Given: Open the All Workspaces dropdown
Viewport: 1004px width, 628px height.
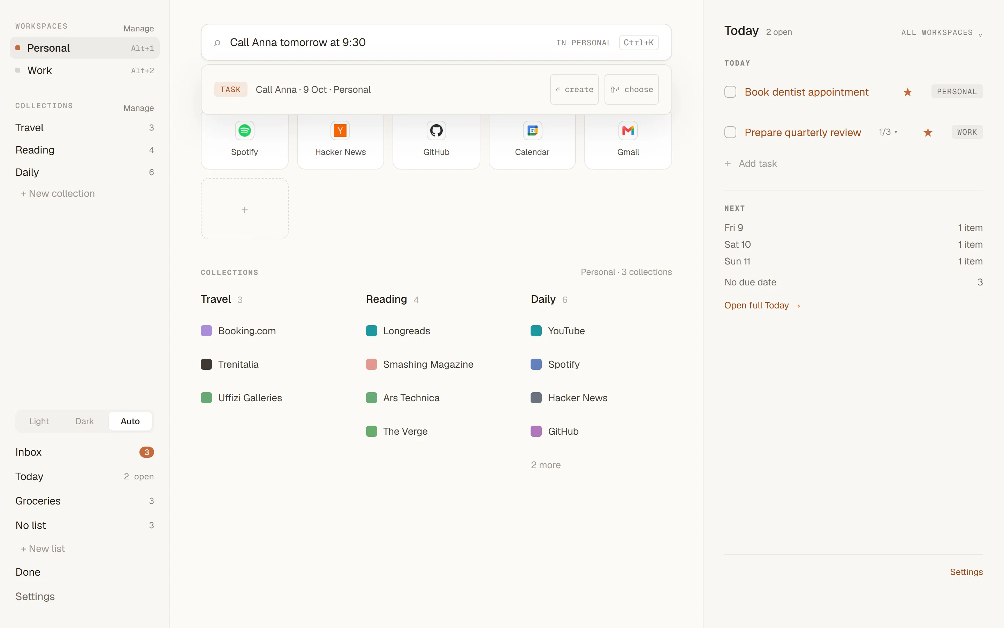Looking at the screenshot, I should click(x=942, y=32).
